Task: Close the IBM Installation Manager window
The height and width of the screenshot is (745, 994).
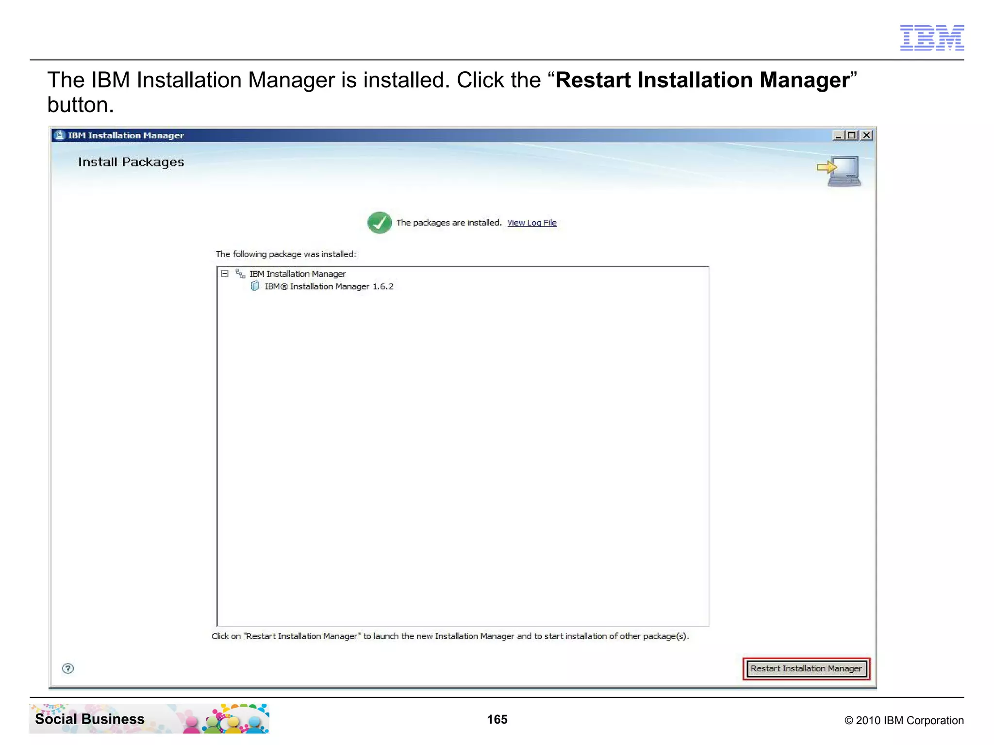Action: tap(866, 135)
